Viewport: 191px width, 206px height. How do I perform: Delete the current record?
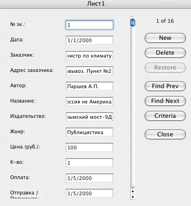165,52
